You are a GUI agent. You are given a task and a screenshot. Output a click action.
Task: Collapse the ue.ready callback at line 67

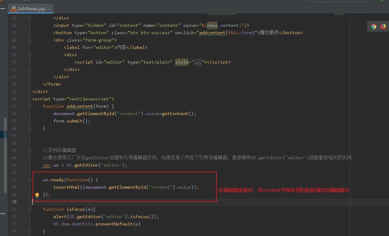30,180
